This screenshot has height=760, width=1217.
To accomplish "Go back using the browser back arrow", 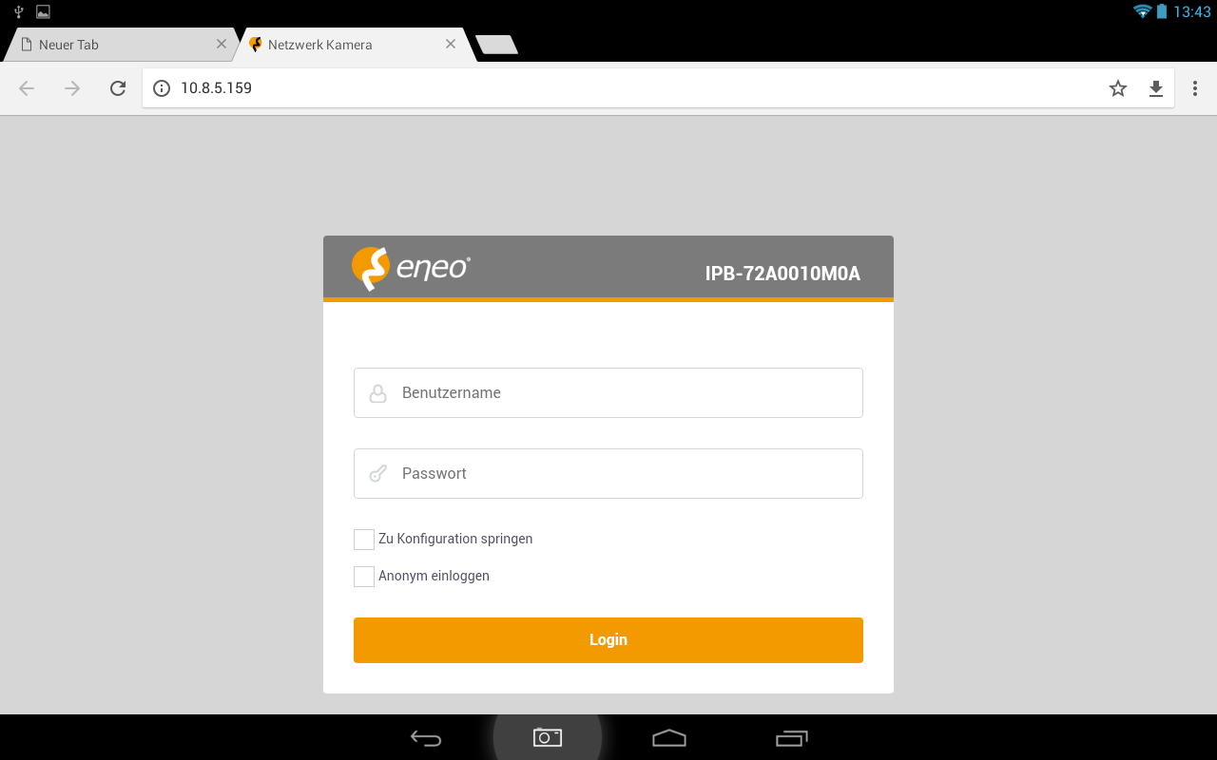I will 27,88.
